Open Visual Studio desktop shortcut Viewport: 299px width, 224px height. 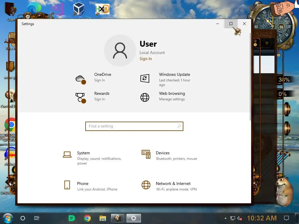click(x=57, y=9)
